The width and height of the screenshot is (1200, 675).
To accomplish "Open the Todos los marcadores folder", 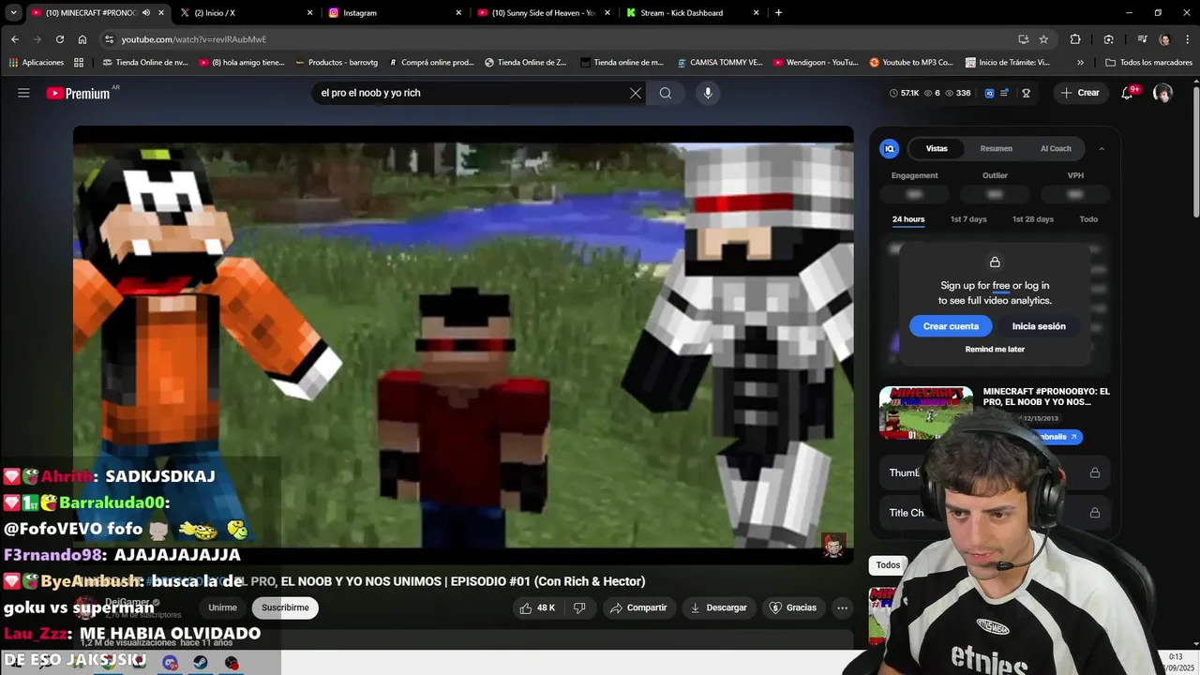I will (x=1149, y=63).
